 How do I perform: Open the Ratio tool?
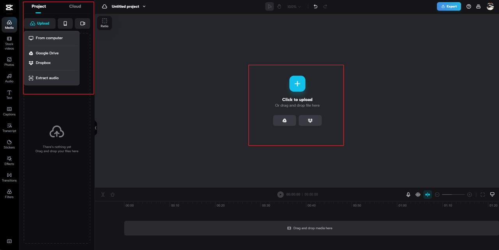click(x=104, y=23)
